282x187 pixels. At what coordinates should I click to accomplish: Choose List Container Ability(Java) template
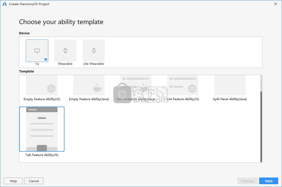click(x=136, y=85)
